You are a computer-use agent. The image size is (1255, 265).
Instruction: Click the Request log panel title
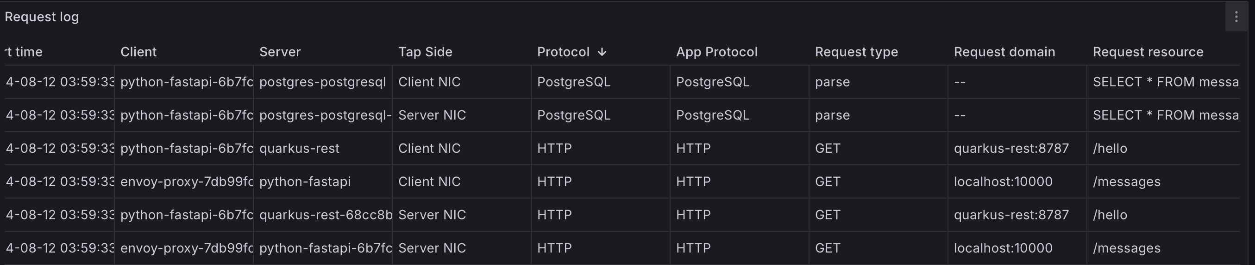(42, 17)
